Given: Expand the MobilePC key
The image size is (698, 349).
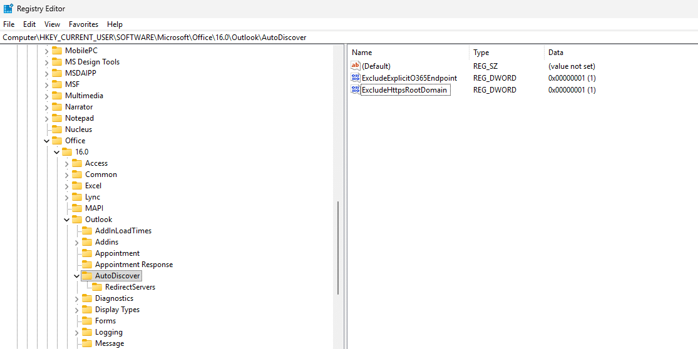Looking at the screenshot, I should click(47, 51).
